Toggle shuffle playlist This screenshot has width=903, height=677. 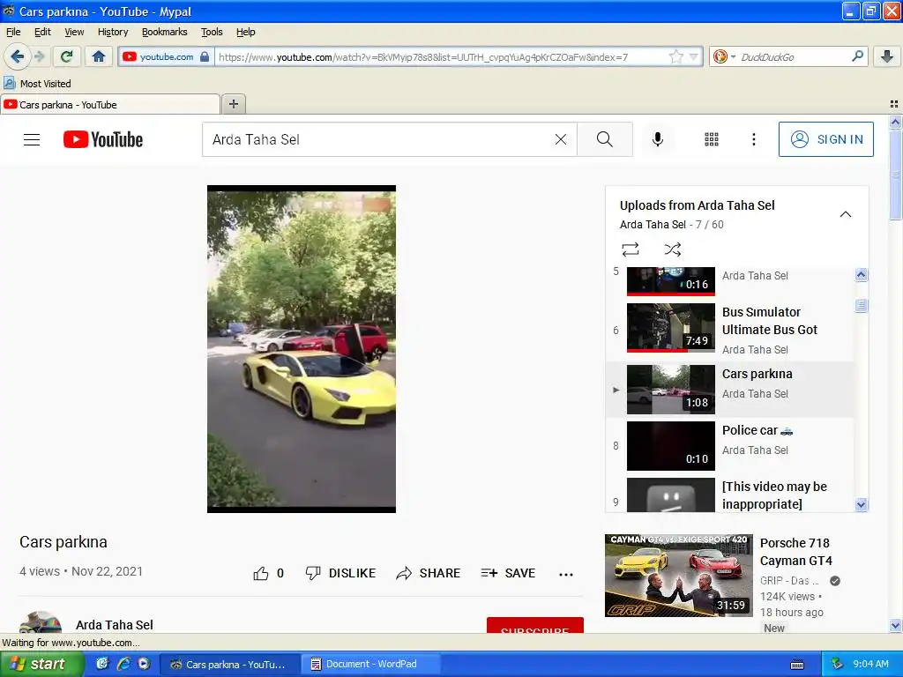pos(672,249)
